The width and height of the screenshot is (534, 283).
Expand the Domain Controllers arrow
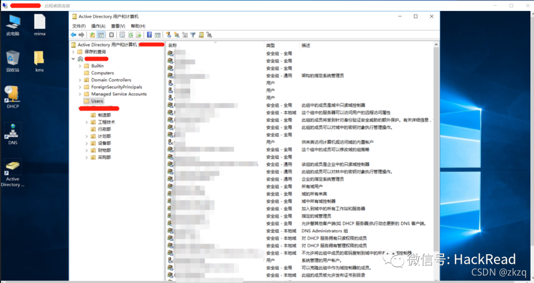click(80, 80)
